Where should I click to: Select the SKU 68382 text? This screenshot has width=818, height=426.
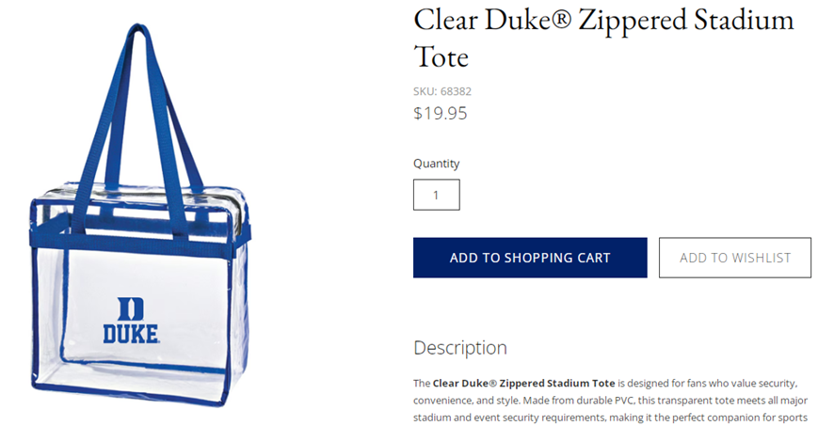[441, 91]
